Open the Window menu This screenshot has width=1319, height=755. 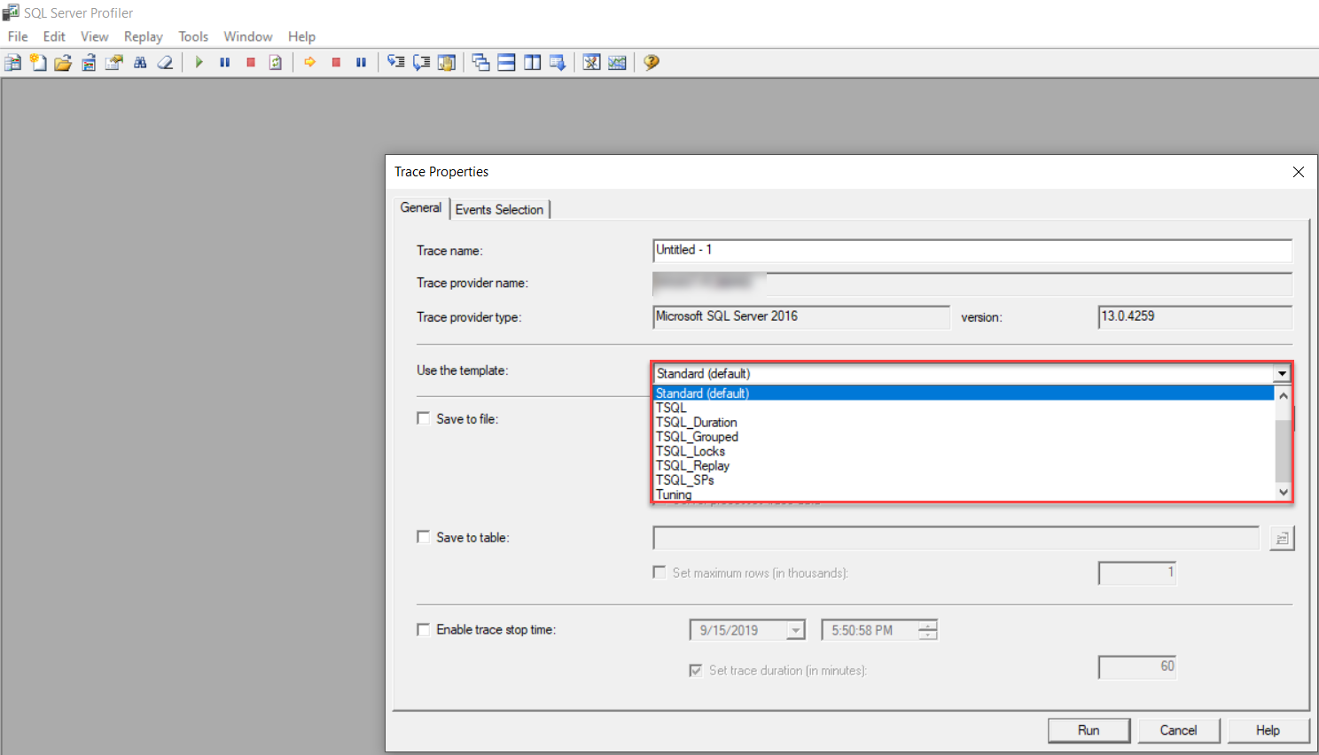(x=247, y=36)
